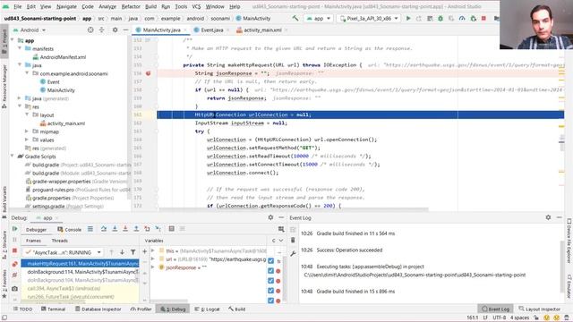The height and width of the screenshot is (322, 573).
Task: Open the Profiler tool window button
Action: [x=141, y=309]
